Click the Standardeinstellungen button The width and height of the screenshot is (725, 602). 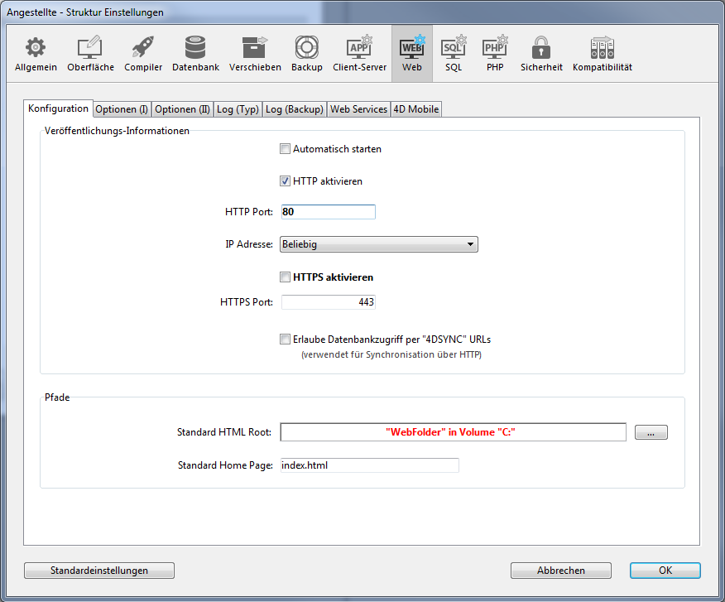99,571
